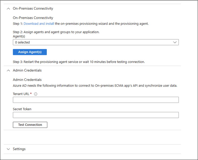This screenshot has height=160, width=198.
Task: Collapse Admin Credentials section chevron
Action: [x=8, y=70]
